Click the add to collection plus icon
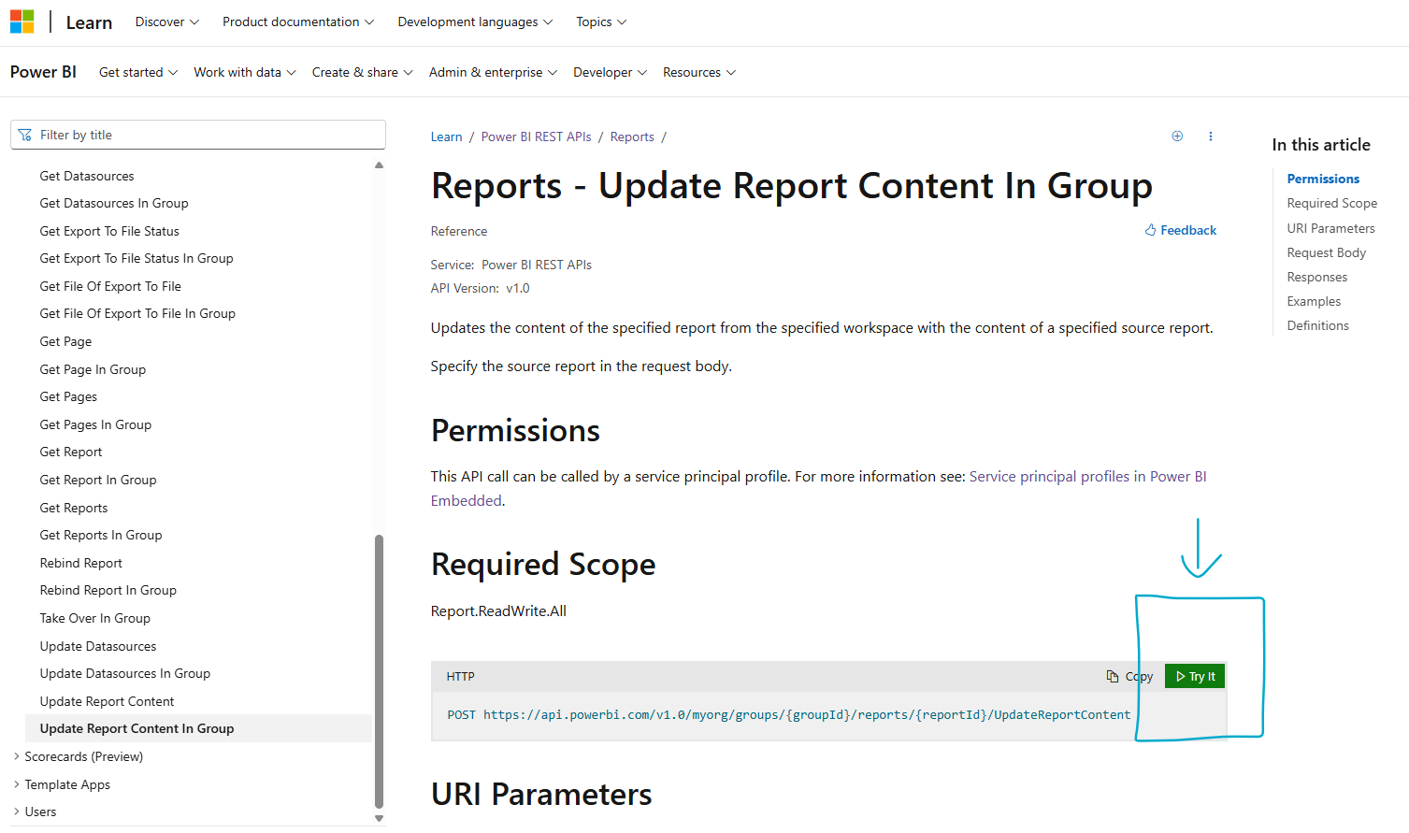 click(1177, 136)
